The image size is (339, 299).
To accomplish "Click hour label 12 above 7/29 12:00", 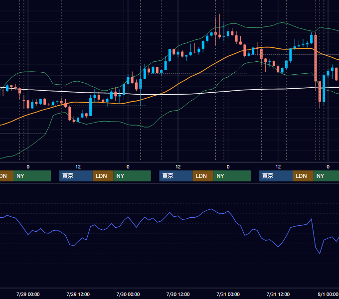I will (78, 167).
